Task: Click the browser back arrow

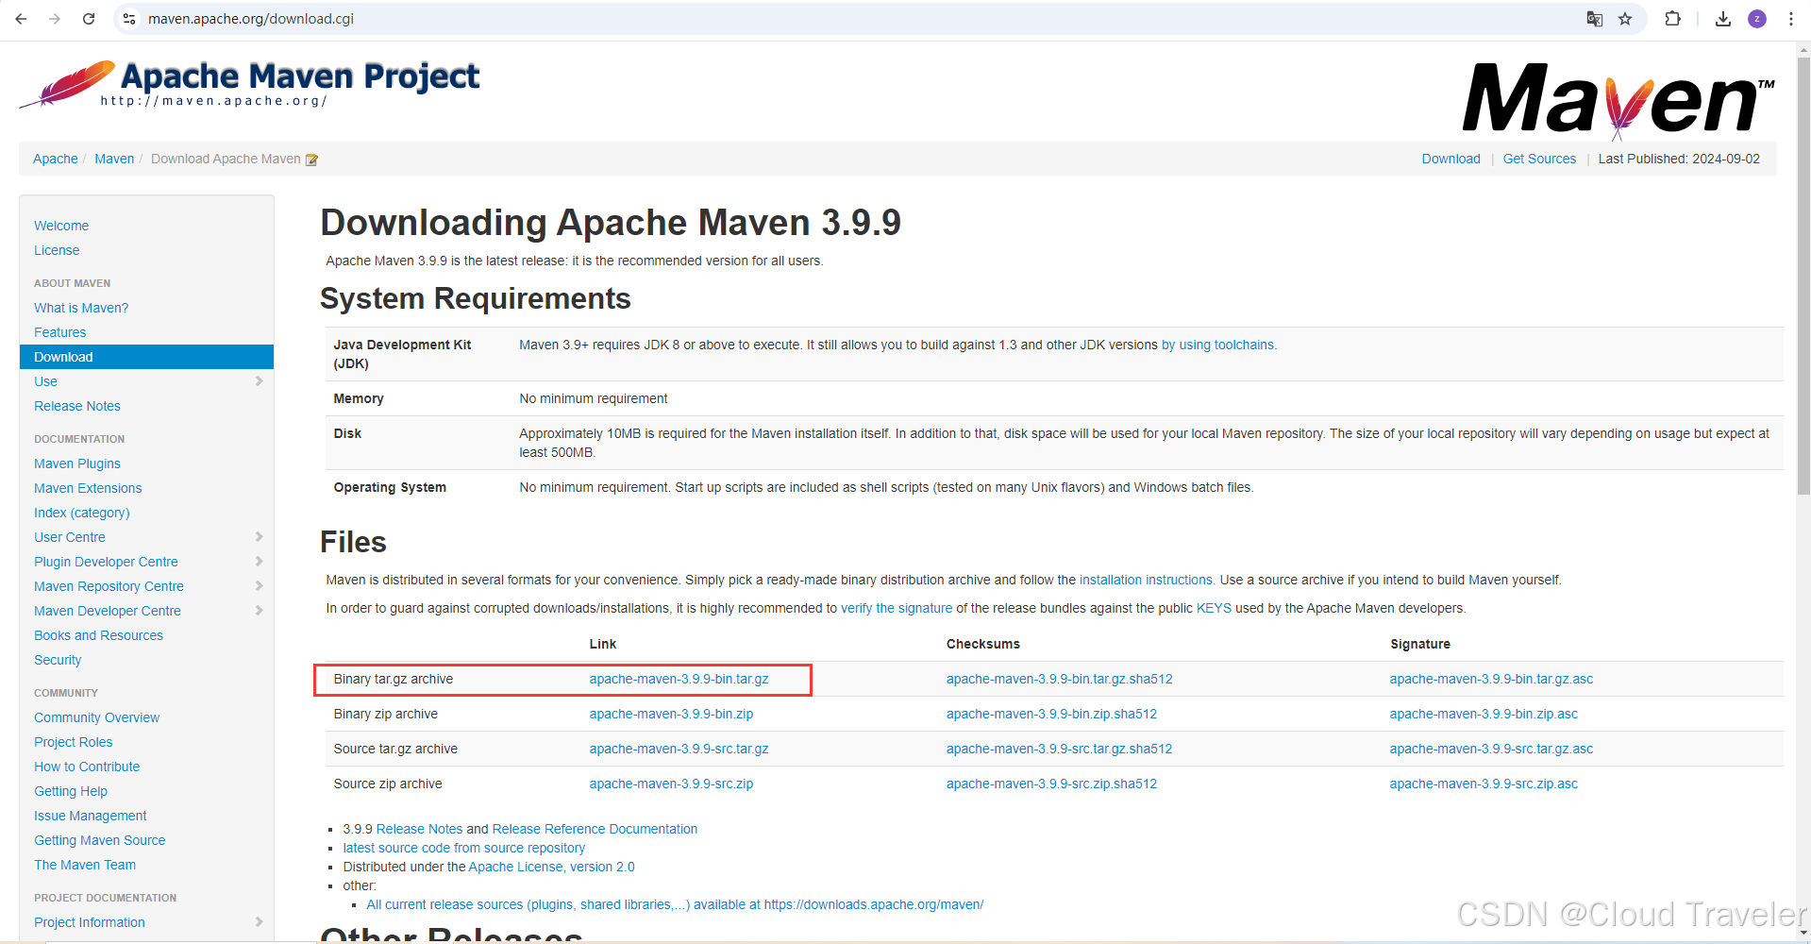Action: [21, 19]
